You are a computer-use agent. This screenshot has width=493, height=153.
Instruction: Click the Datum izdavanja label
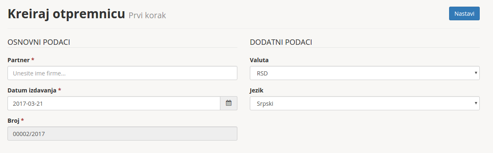(32, 90)
